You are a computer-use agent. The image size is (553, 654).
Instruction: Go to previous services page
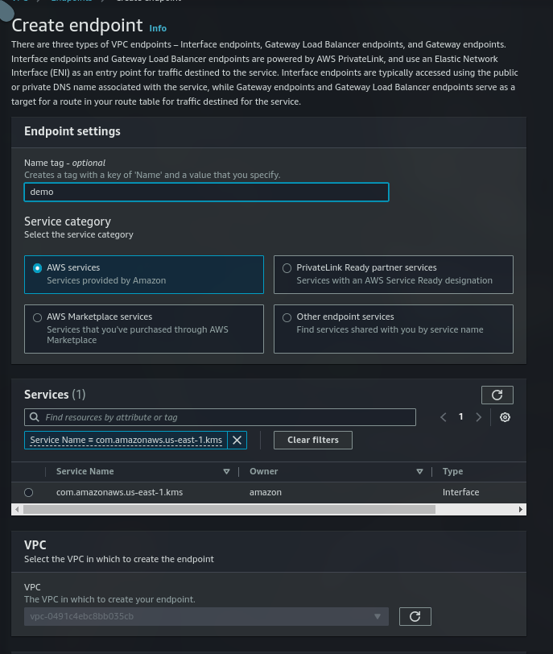444,417
